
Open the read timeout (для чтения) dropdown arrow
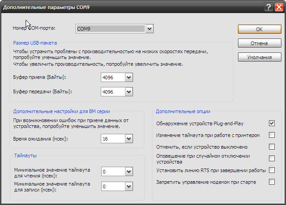tap(129, 172)
